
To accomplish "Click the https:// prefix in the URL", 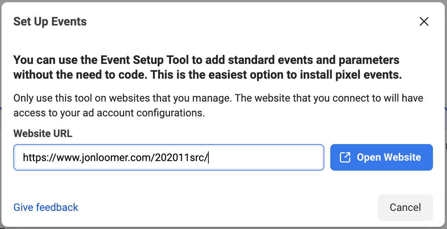I will (35, 158).
